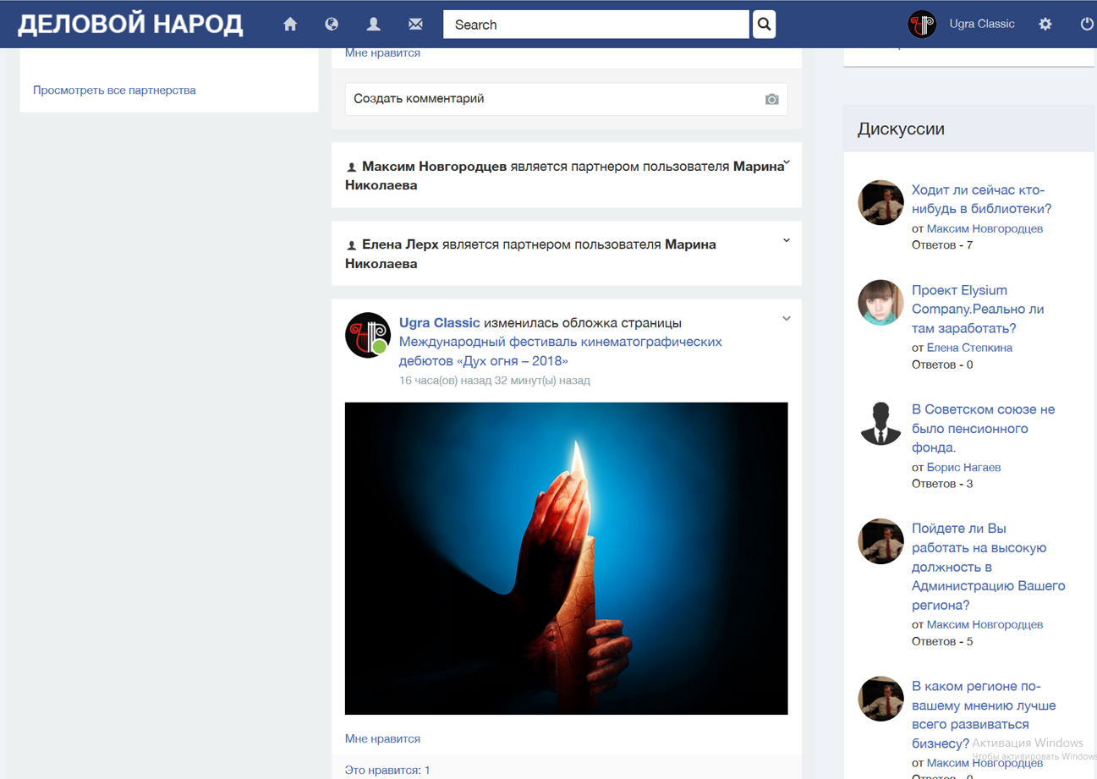Viewport: 1097px width, 779px height.
Task: Open silhouette avatar of Борис Нагаев
Action: pos(880,422)
